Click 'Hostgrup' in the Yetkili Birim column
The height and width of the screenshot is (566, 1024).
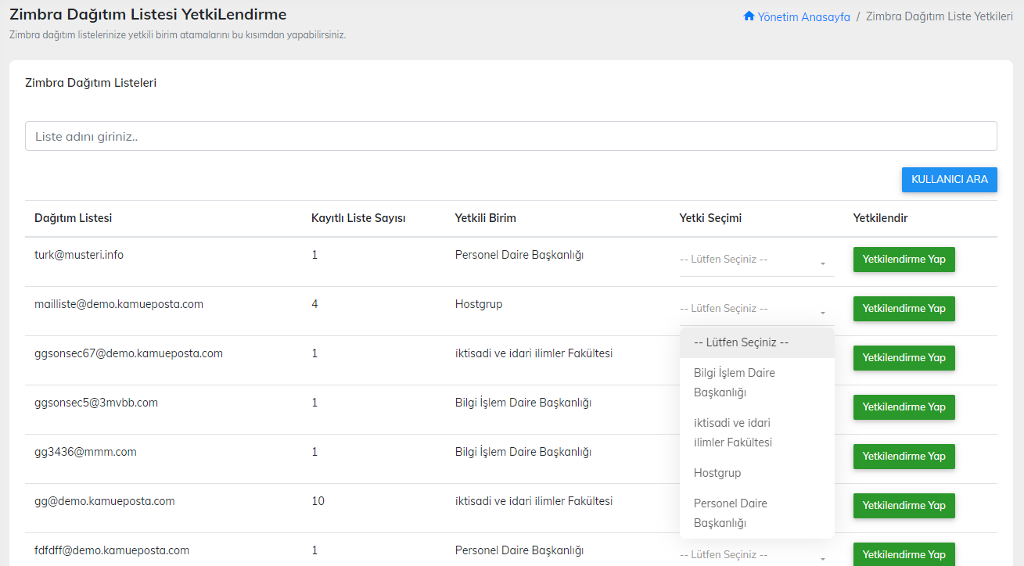[x=479, y=304]
